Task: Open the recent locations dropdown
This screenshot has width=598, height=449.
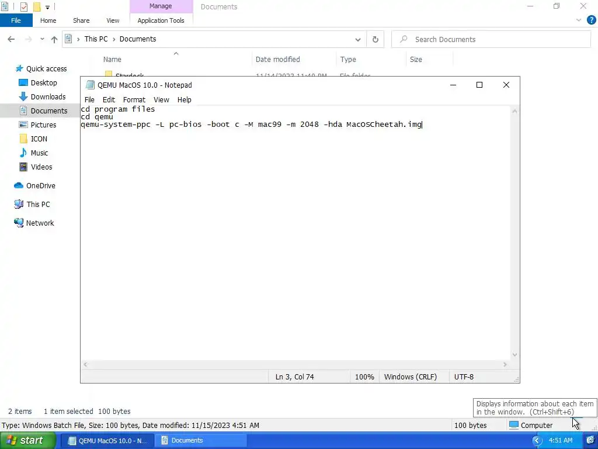Action: (42, 39)
